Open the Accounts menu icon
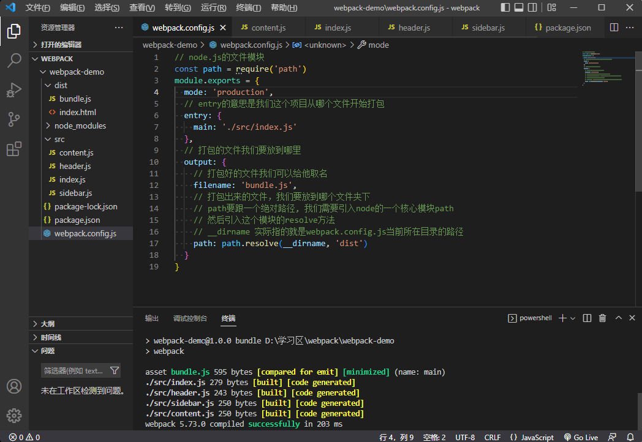This screenshot has width=642, height=442. [14, 386]
